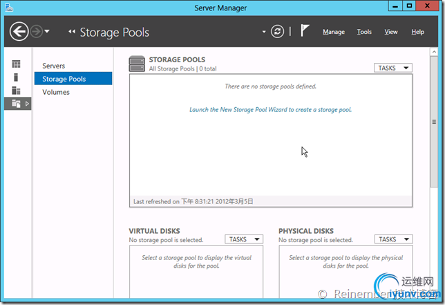The width and height of the screenshot is (445, 305).
Task: Click the STORAGE POOLS heading
Action: tap(177, 59)
